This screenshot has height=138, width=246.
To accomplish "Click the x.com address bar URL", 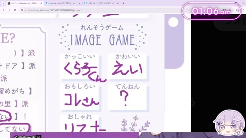I will coord(53,10).
